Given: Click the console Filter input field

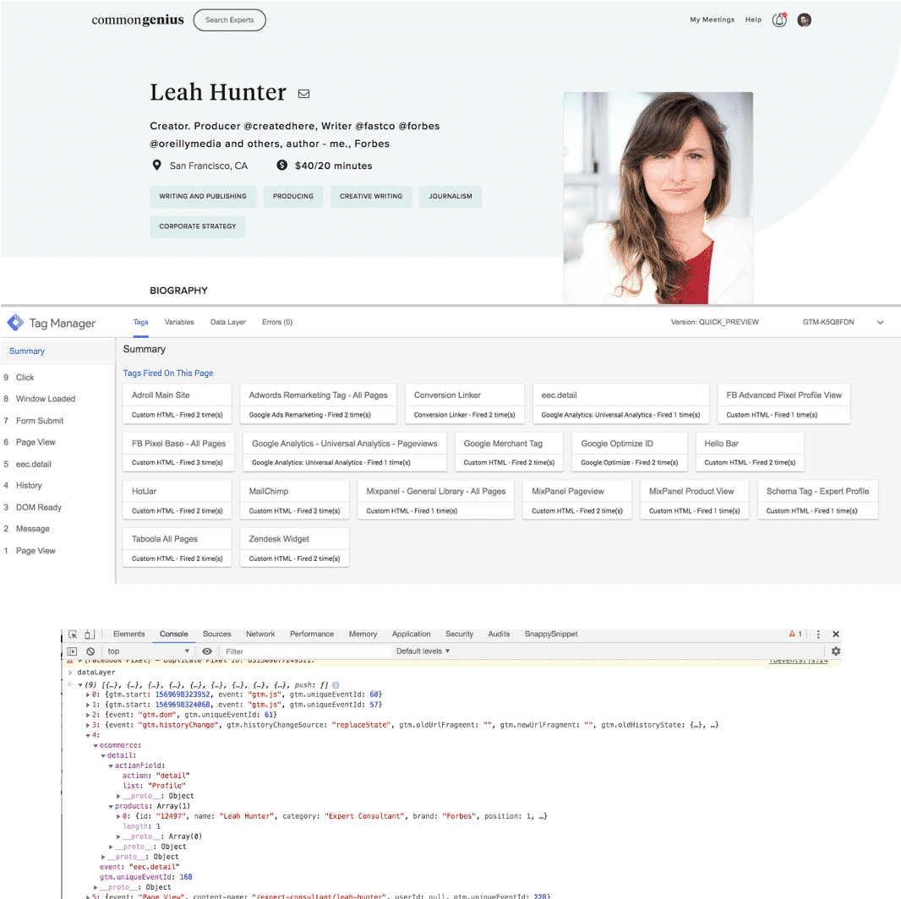Looking at the screenshot, I should click(307, 651).
